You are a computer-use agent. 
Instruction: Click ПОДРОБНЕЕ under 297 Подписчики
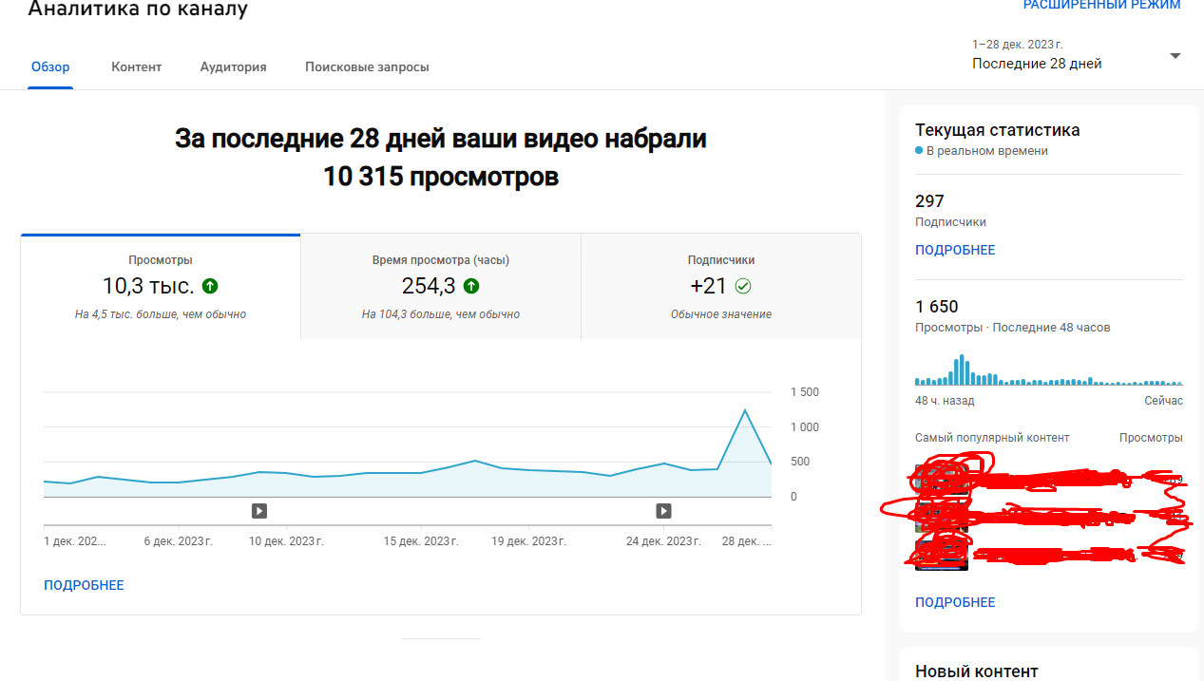click(955, 250)
